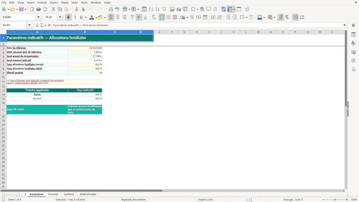The width and height of the screenshot is (359, 202).
Task: Click Increase Indent icon
Action: (228, 17)
